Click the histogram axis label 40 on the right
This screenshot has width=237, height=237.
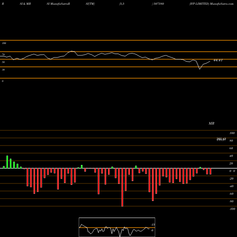tap(231, 156)
